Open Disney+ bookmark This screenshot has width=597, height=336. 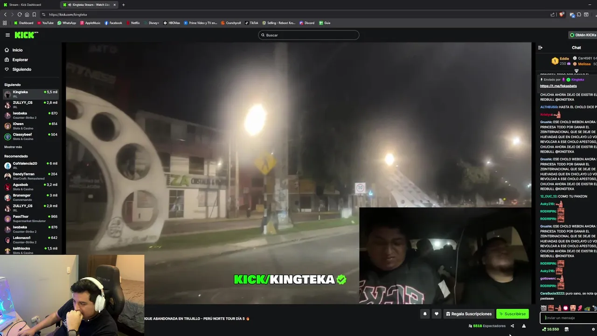coord(151,23)
